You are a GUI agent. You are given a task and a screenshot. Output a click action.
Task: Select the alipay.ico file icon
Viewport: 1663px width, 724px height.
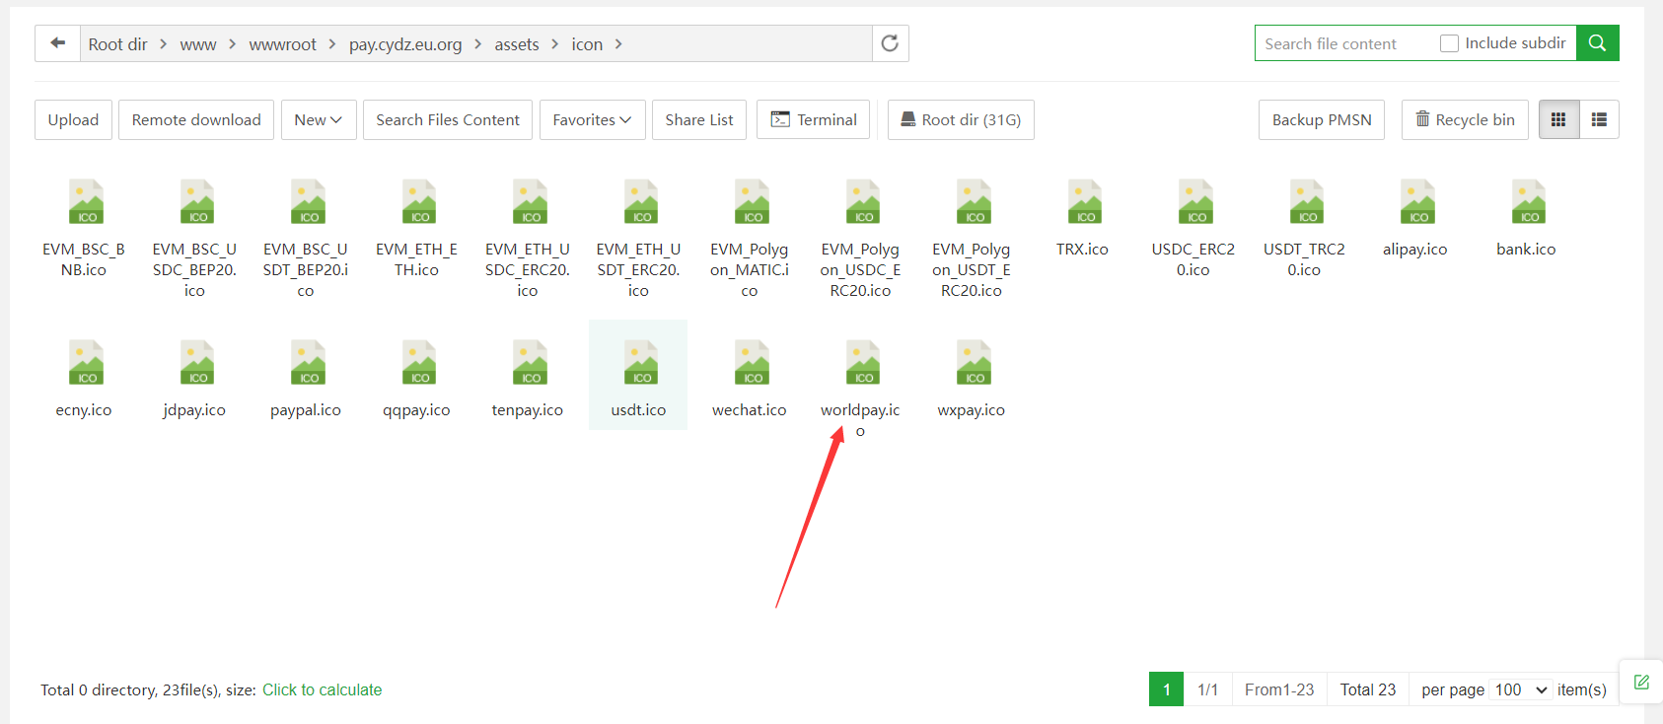[1416, 202]
